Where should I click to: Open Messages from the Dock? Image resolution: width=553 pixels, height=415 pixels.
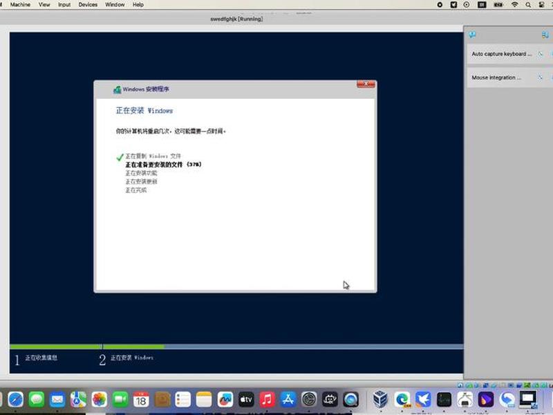tap(37, 400)
